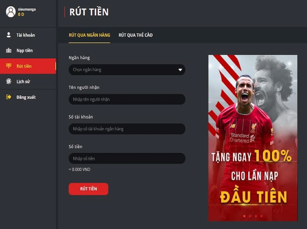Click the Nạp tiền deposit icon
The height and width of the screenshot is (229, 307).
[9, 51]
